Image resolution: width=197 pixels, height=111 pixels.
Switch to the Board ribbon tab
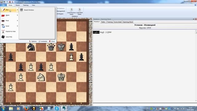point(18,5)
